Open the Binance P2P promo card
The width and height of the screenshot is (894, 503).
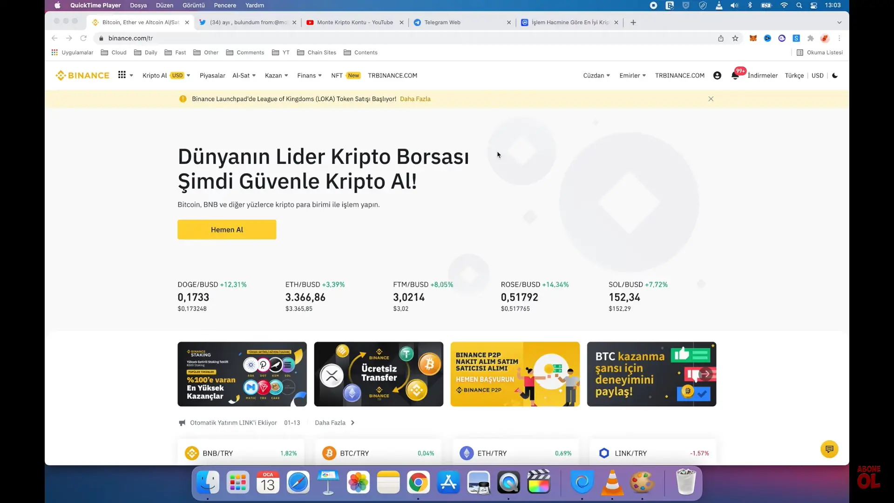pyautogui.click(x=515, y=374)
